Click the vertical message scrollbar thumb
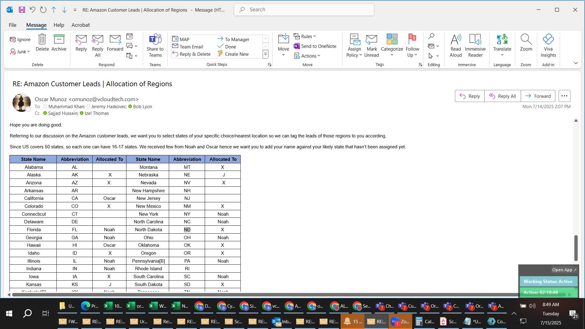Viewport: 585px width, 329px height. (576, 248)
